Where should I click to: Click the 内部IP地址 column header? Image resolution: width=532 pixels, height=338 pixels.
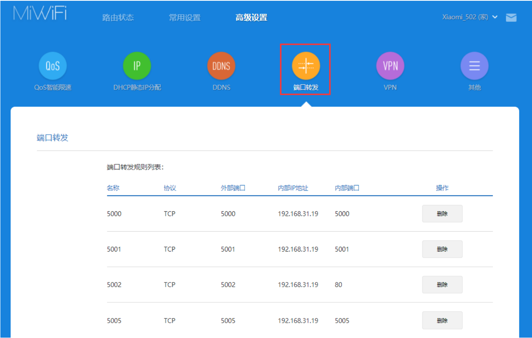pyautogui.click(x=293, y=188)
